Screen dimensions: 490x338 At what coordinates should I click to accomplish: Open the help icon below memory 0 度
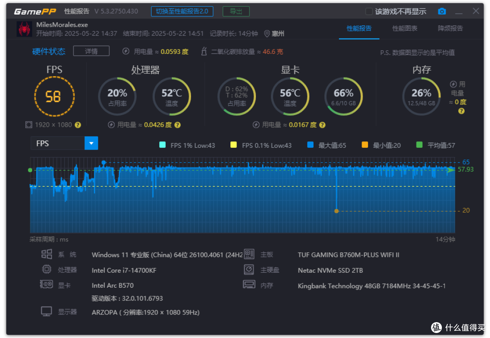click(x=461, y=111)
